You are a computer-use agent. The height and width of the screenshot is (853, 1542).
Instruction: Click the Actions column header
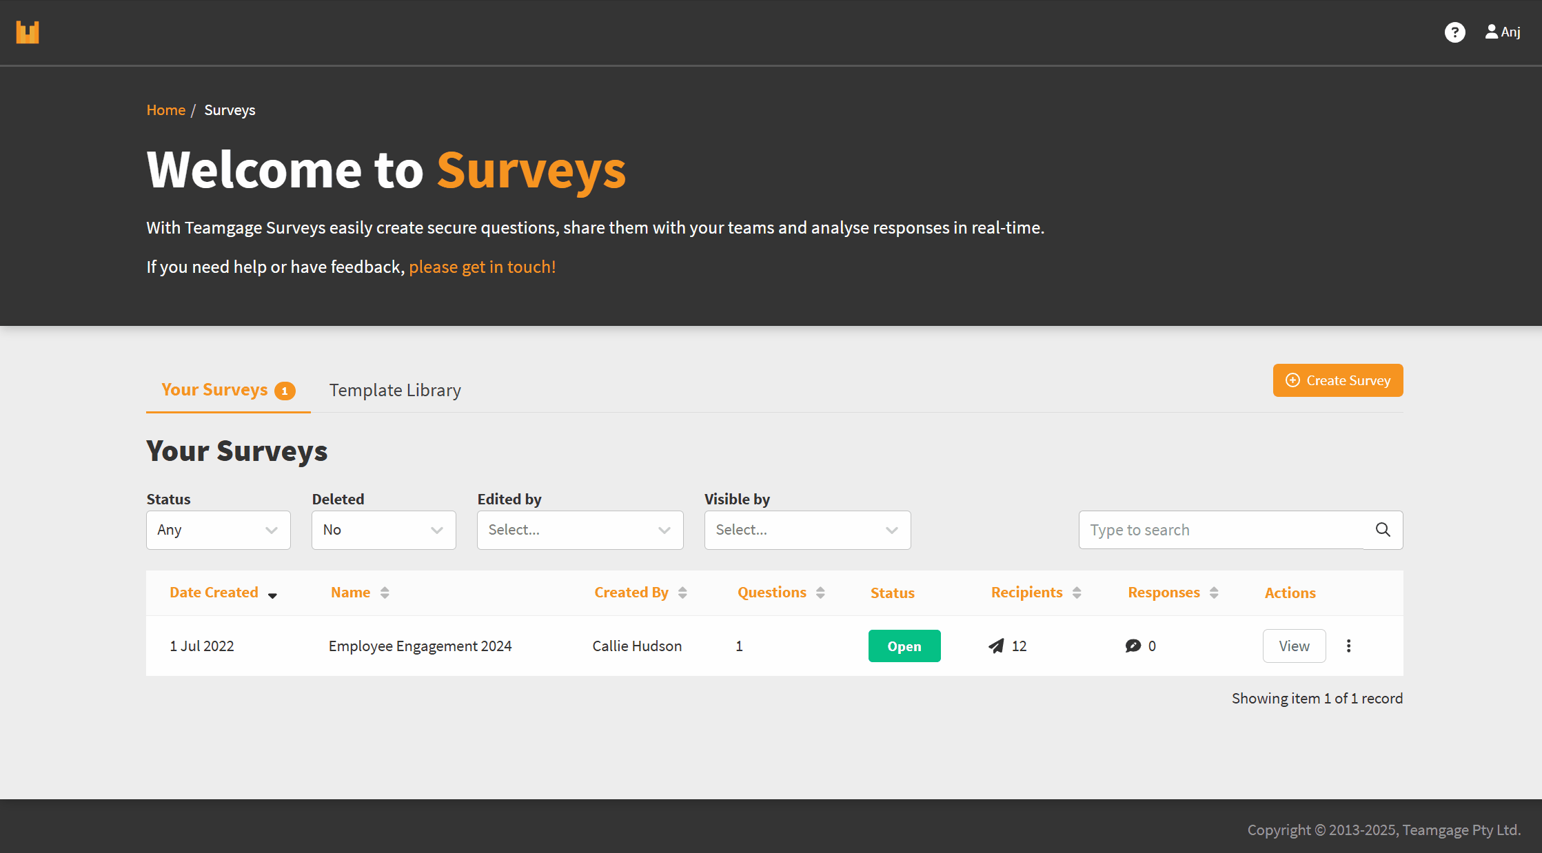point(1290,593)
